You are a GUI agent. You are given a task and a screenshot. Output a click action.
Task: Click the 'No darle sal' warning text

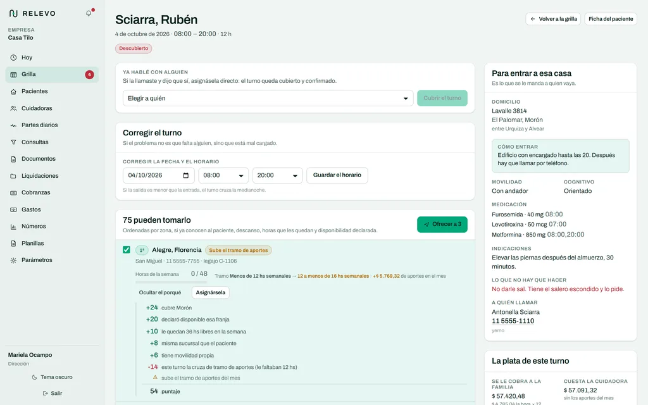(x=558, y=289)
